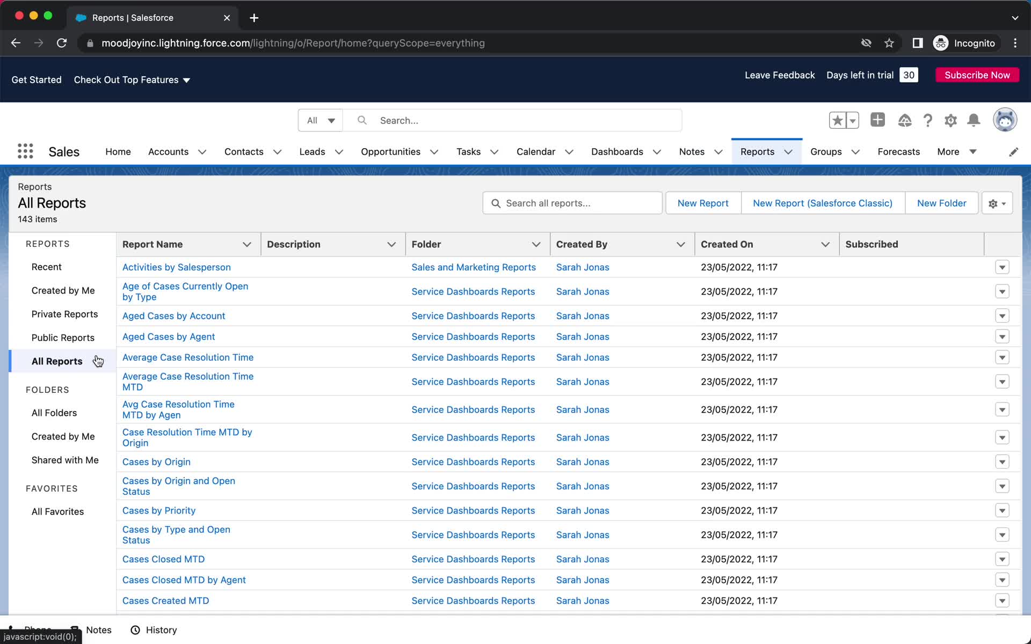Select Private Reports in the sidebar
This screenshot has height=644, width=1031.
pyautogui.click(x=64, y=314)
